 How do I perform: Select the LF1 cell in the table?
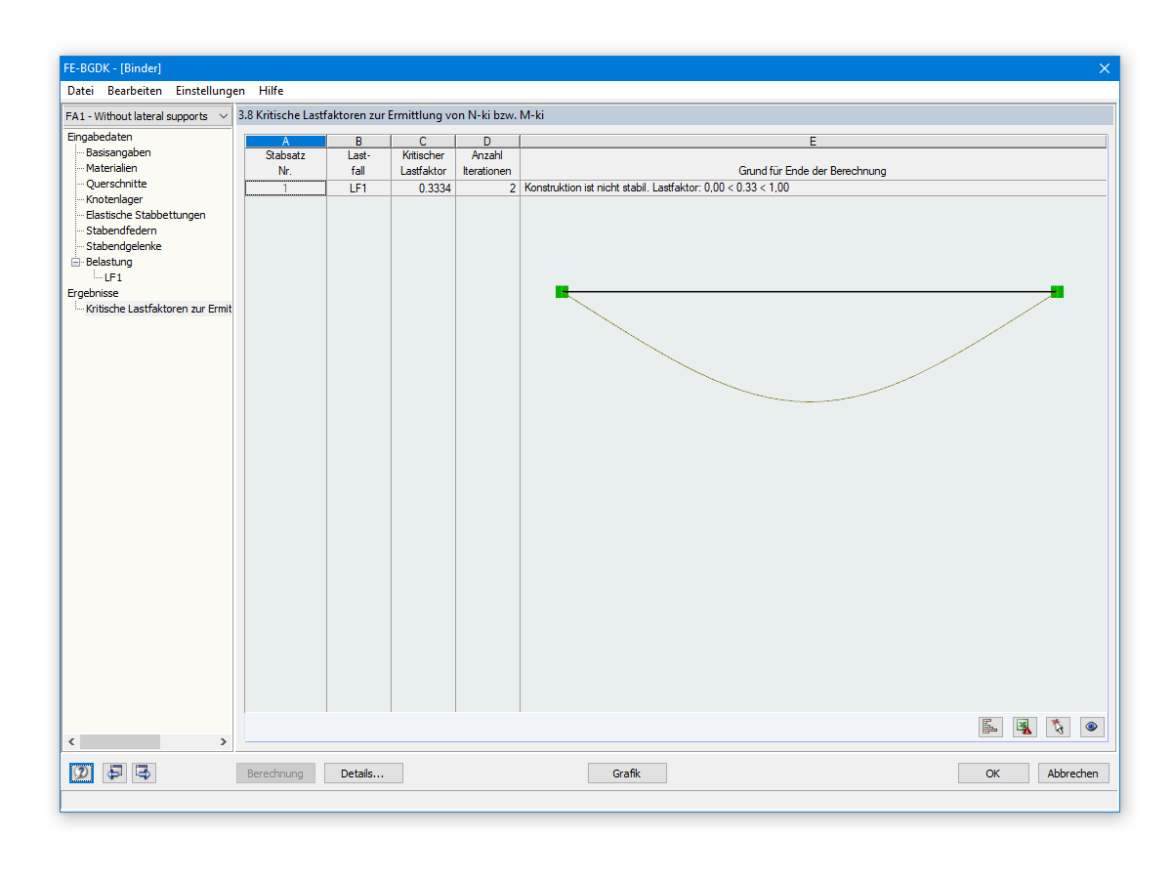[358, 188]
